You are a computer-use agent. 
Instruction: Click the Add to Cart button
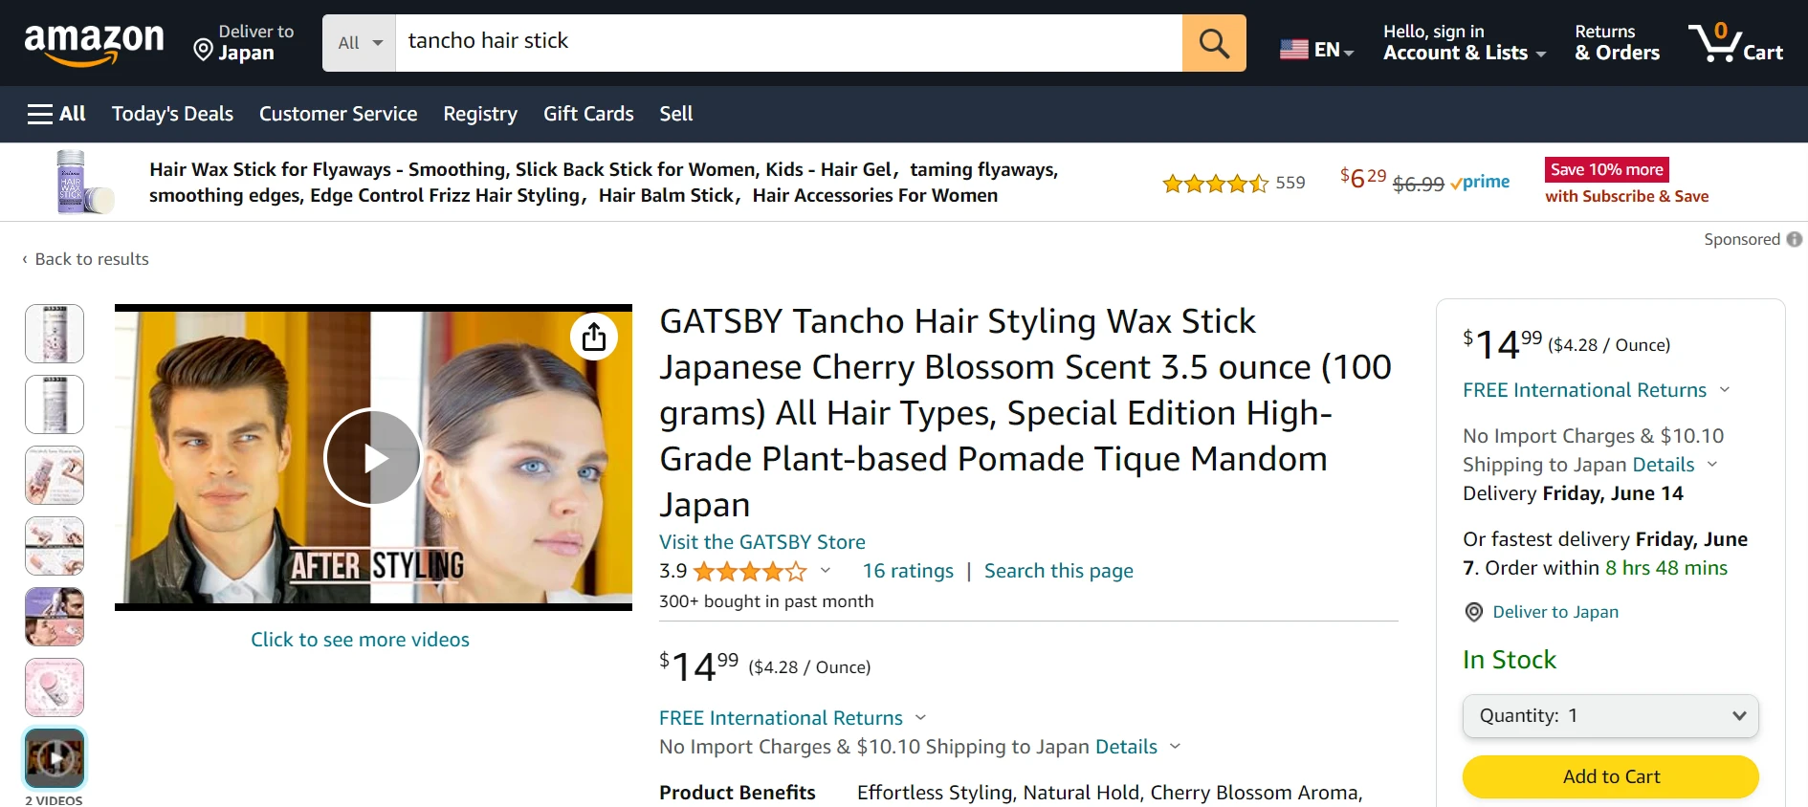pyautogui.click(x=1611, y=776)
